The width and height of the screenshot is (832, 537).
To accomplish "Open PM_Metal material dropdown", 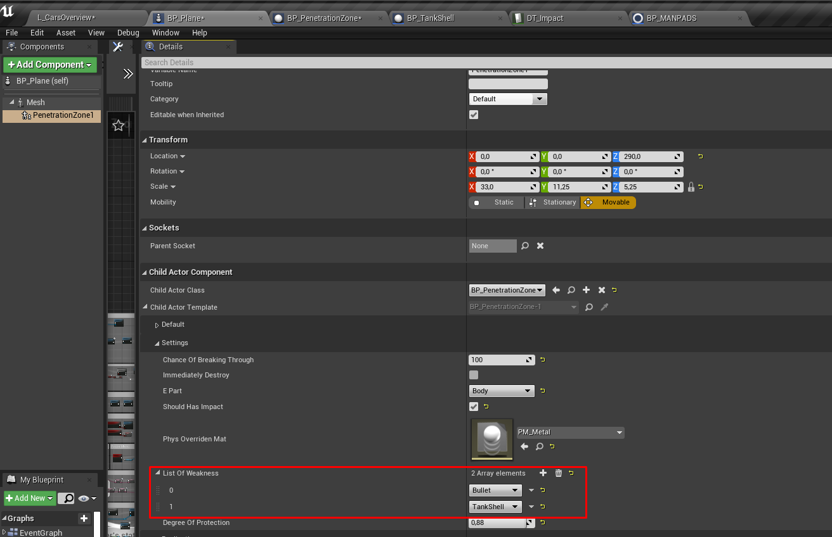I will coord(571,433).
